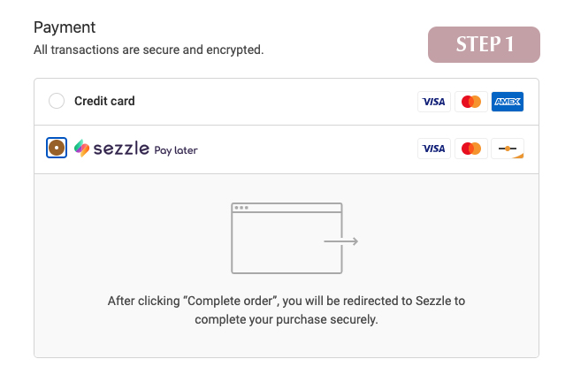The width and height of the screenshot is (573, 382).
Task: Click the sezzle wordmark text
Action: tap(121, 149)
